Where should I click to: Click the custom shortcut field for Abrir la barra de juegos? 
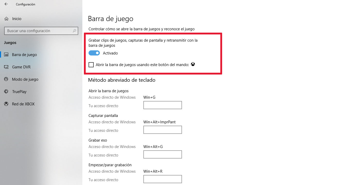[x=163, y=105]
